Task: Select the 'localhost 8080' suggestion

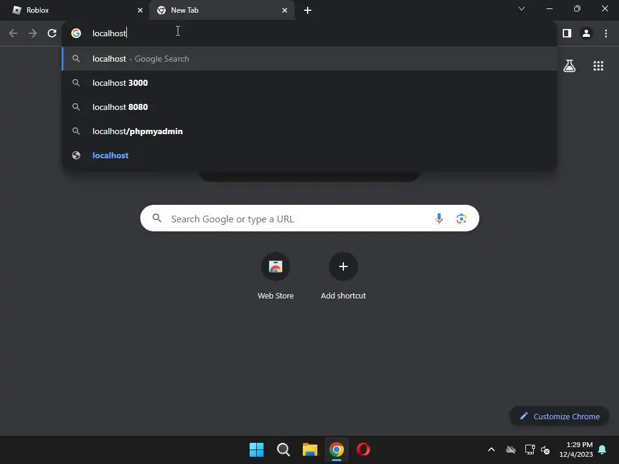Action: pos(309,107)
